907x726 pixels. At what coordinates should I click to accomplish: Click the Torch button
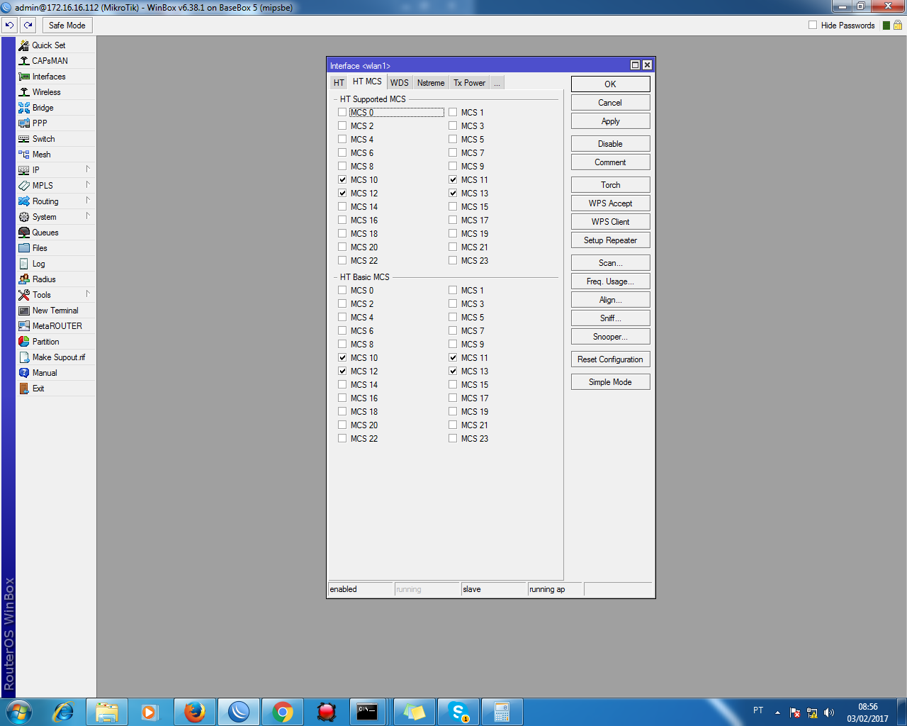coord(610,185)
